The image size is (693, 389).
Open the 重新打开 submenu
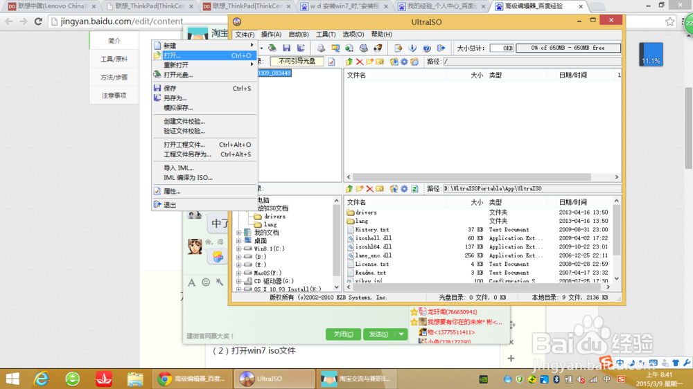click(x=204, y=65)
